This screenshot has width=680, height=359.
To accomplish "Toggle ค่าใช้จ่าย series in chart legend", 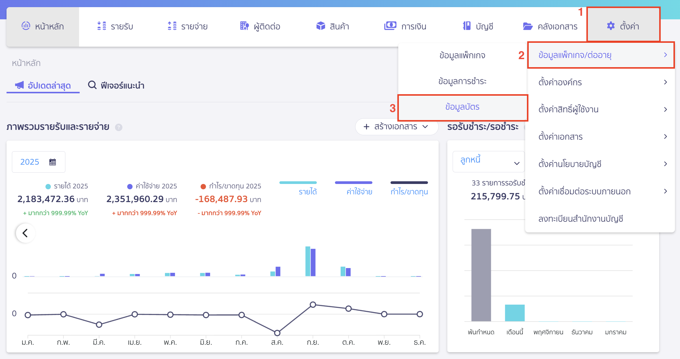I will [359, 192].
